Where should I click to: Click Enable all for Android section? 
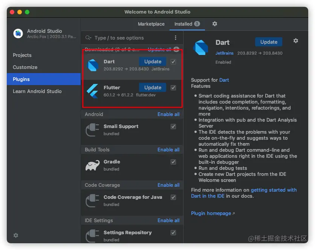click(x=168, y=114)
